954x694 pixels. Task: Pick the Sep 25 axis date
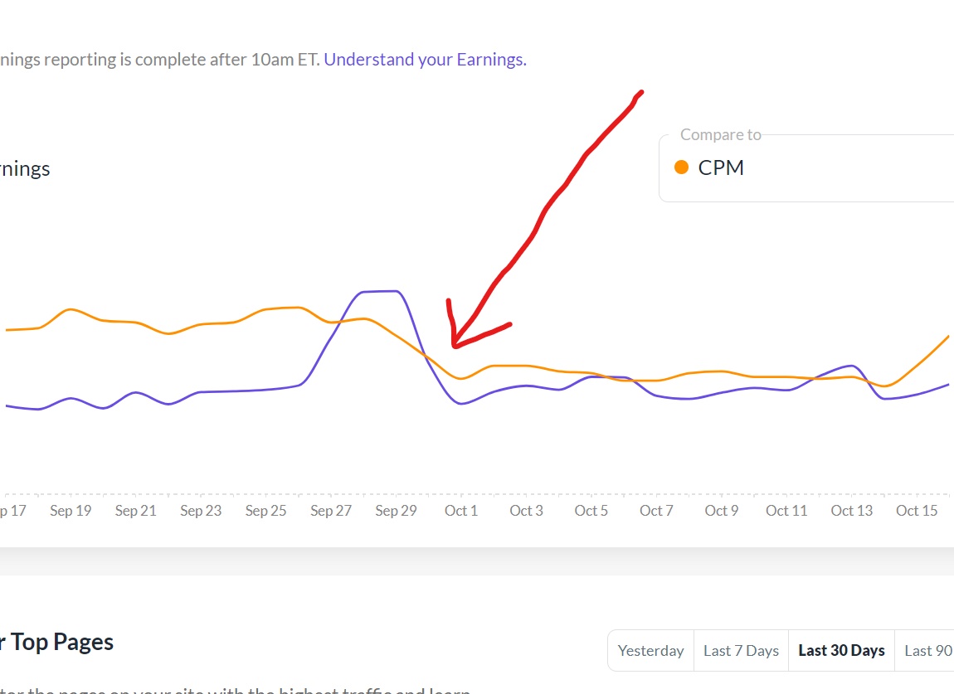266,511
